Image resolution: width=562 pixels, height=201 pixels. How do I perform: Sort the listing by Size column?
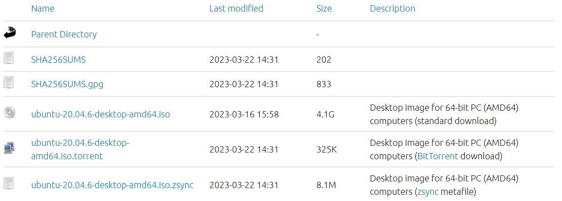point(324,8)
